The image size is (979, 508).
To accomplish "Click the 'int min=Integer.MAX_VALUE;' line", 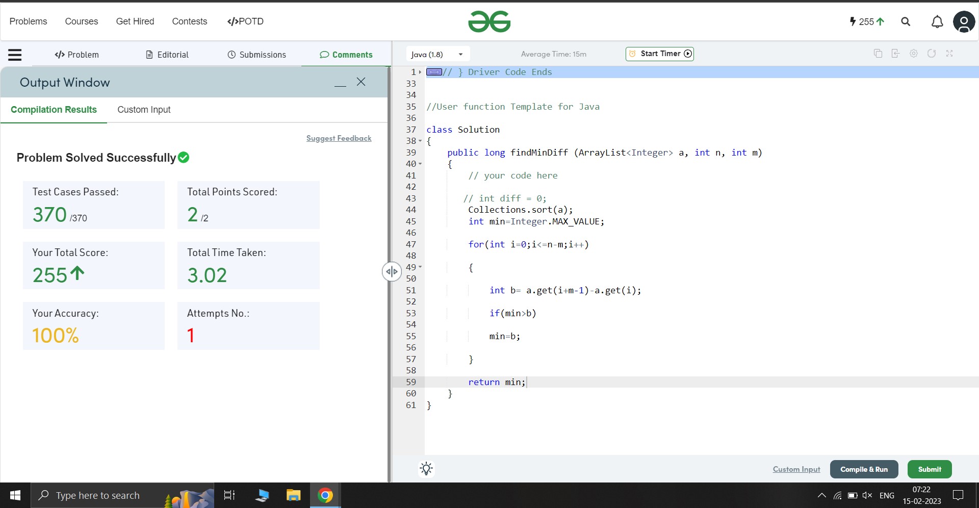I will tap(536, 221).
